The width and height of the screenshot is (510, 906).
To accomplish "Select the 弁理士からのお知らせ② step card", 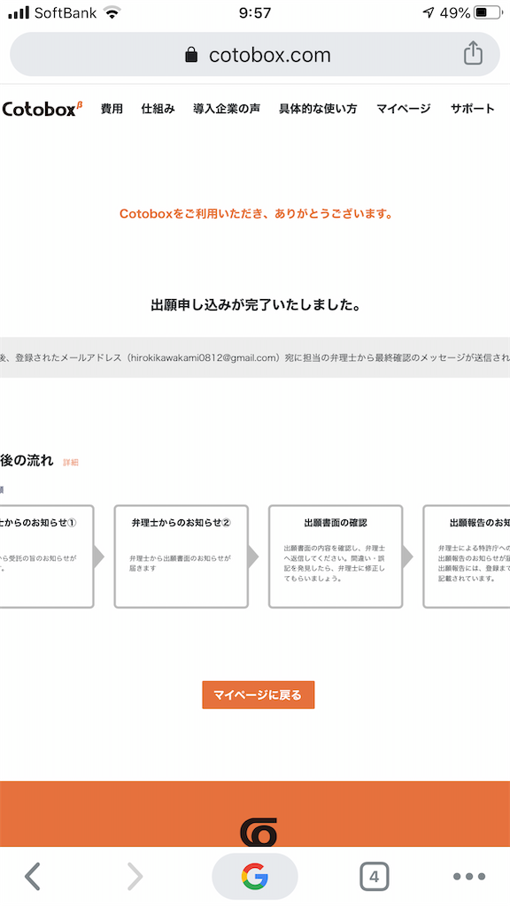I will pyautogui.click(x=181, y=557).
